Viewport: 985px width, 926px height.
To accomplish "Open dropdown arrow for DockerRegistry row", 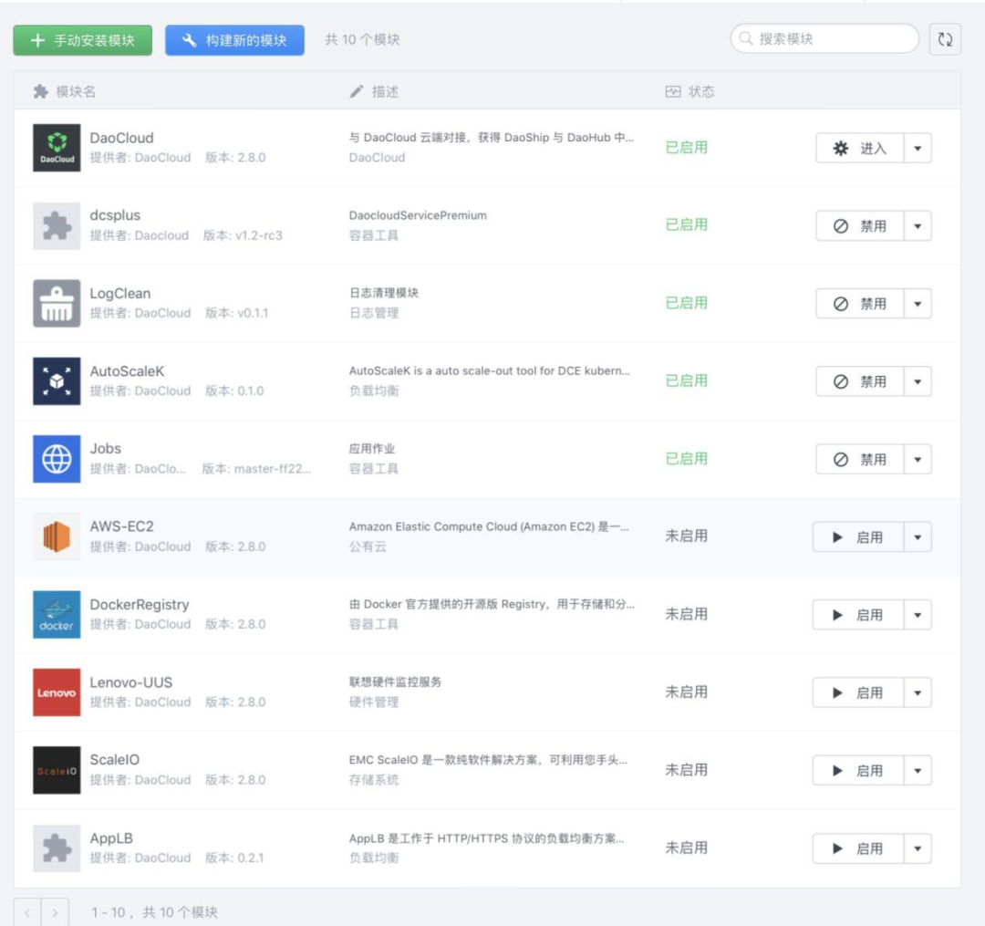I will pyautogui.click(x=918, y=615).
